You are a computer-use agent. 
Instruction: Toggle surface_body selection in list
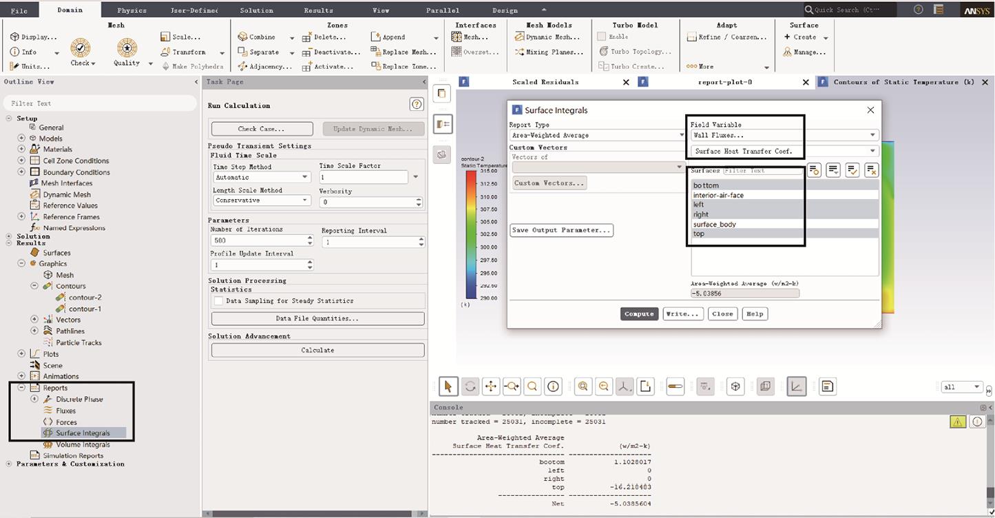(785, 224)
